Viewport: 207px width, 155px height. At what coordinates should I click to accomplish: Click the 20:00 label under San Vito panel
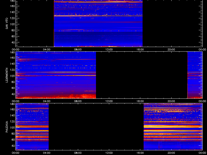tap(171, 50)
